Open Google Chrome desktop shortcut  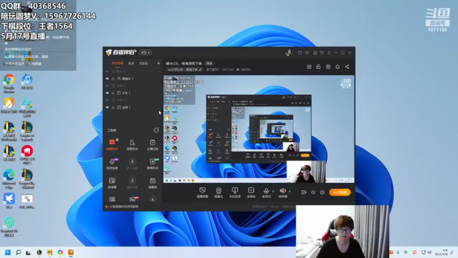pyautogui.click(x=9, y=83)
